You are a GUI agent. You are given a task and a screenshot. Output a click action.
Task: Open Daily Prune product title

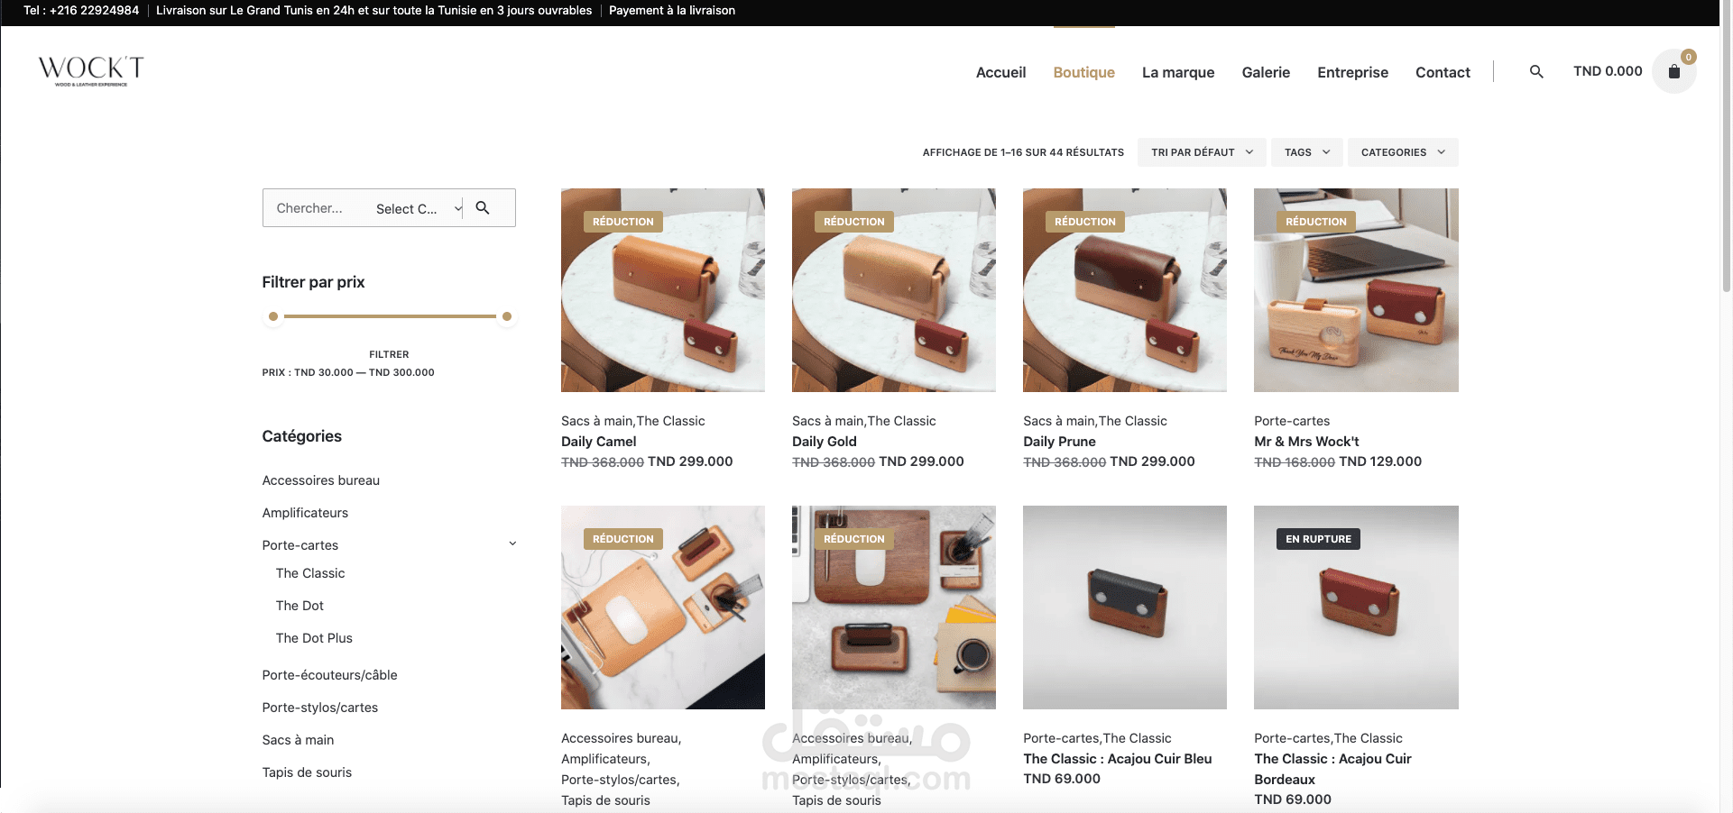pos(1059,442)
